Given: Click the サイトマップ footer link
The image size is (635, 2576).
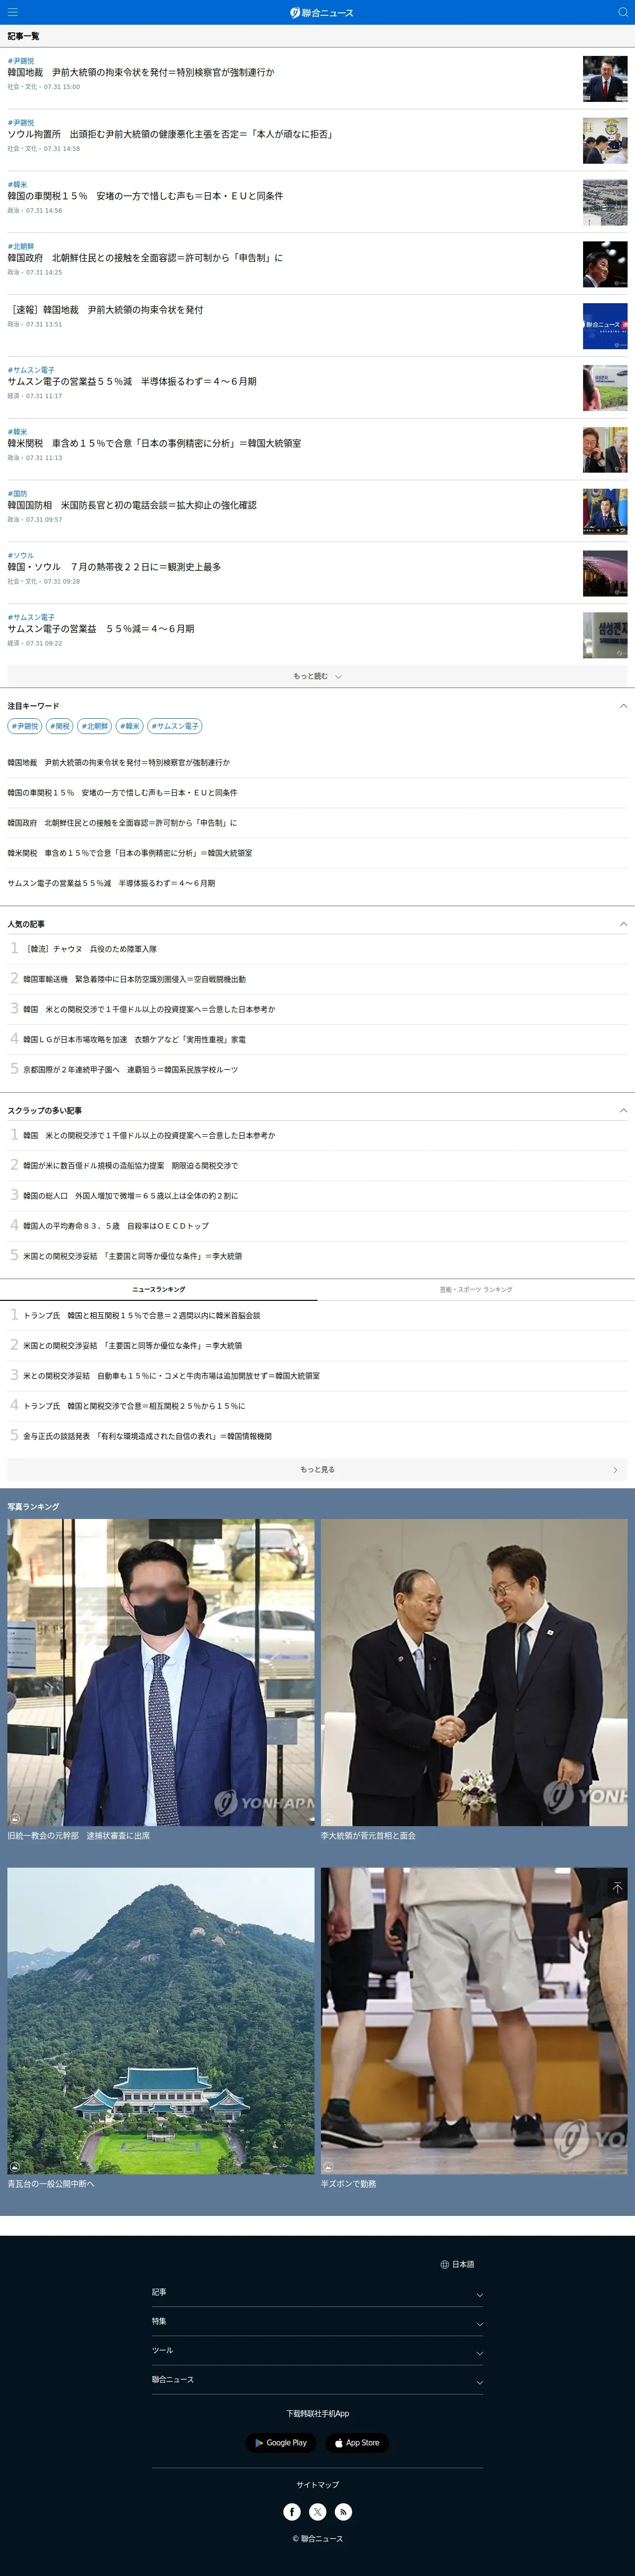Looking at the screenshot, I should click(x=317, y=2484).
